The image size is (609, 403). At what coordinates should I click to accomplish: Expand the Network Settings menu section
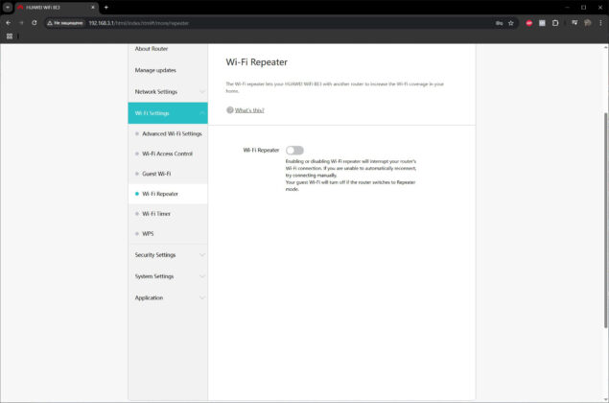[x=168, y=92]
